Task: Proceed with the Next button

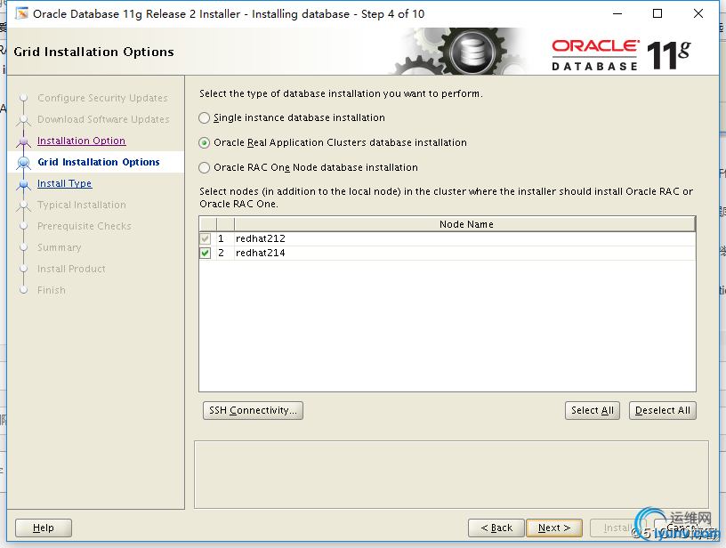Action: (554, 528)
